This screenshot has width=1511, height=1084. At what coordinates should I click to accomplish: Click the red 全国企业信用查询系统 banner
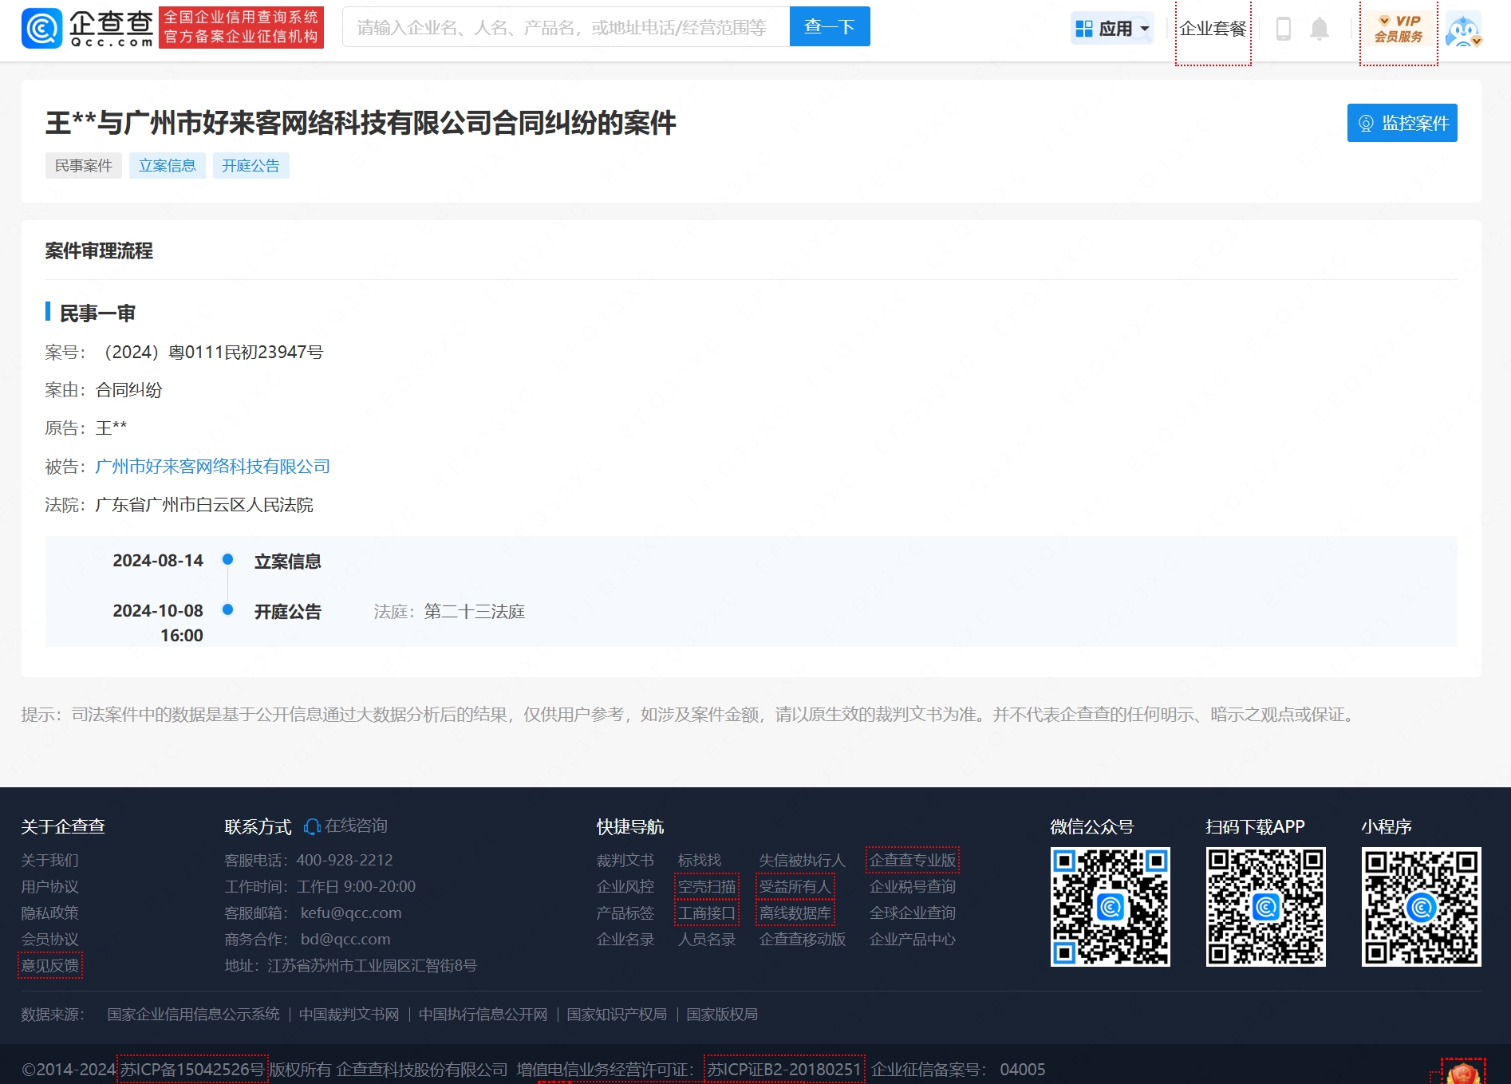tap(241, 27)
